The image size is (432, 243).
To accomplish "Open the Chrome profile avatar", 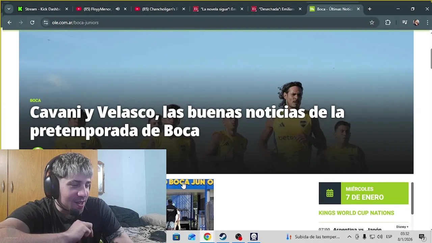I will click(x=416, y=23).
